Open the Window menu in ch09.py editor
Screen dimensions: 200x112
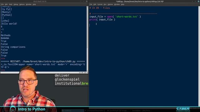(x=117, y=4)
